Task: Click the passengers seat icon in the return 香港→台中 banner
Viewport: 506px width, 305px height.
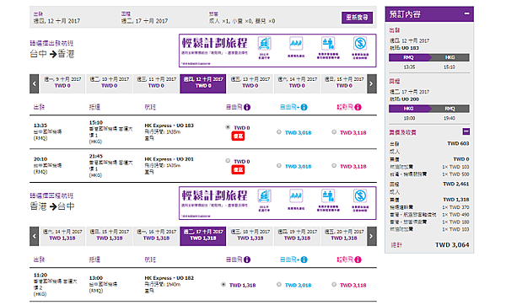Action: tap(328, 196)
